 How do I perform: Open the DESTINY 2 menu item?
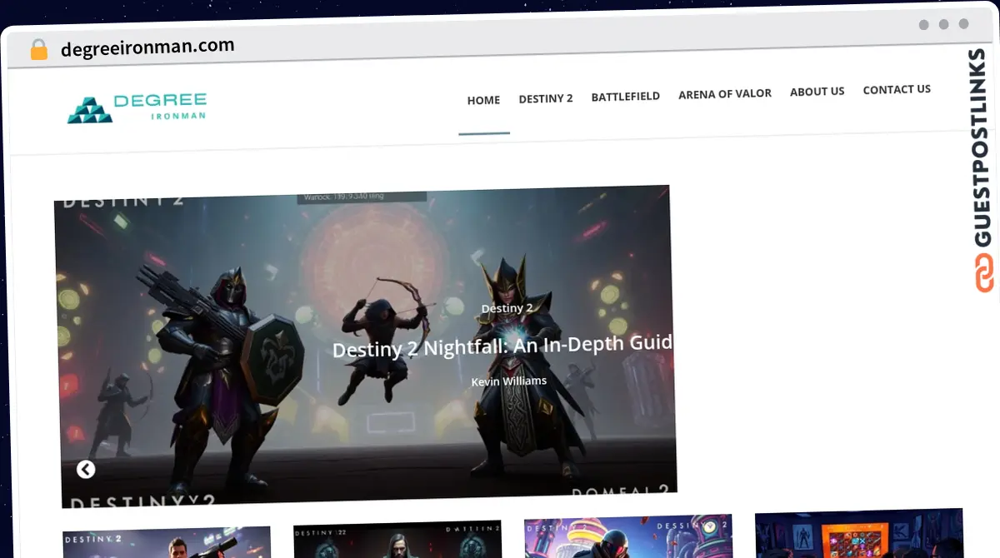tap(546, 98)
